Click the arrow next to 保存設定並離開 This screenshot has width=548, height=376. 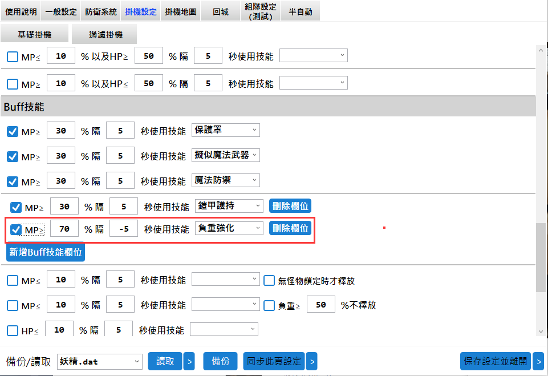[538, 361]
